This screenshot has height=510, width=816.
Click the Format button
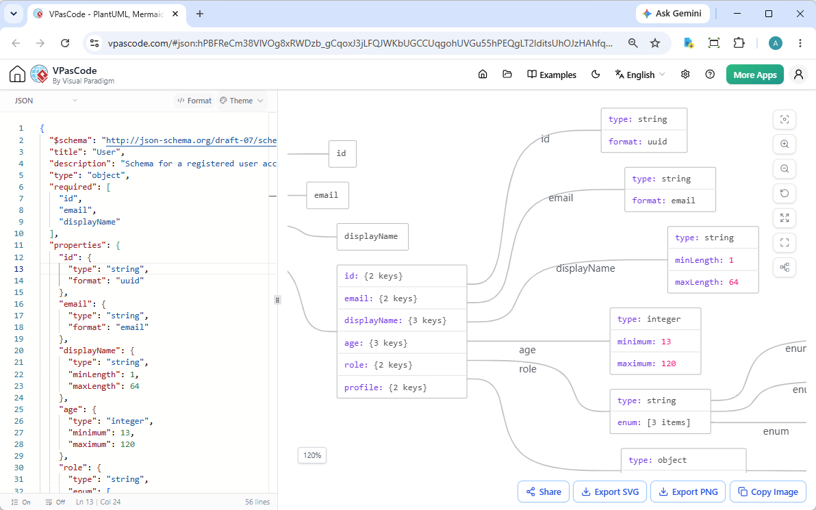194,101
